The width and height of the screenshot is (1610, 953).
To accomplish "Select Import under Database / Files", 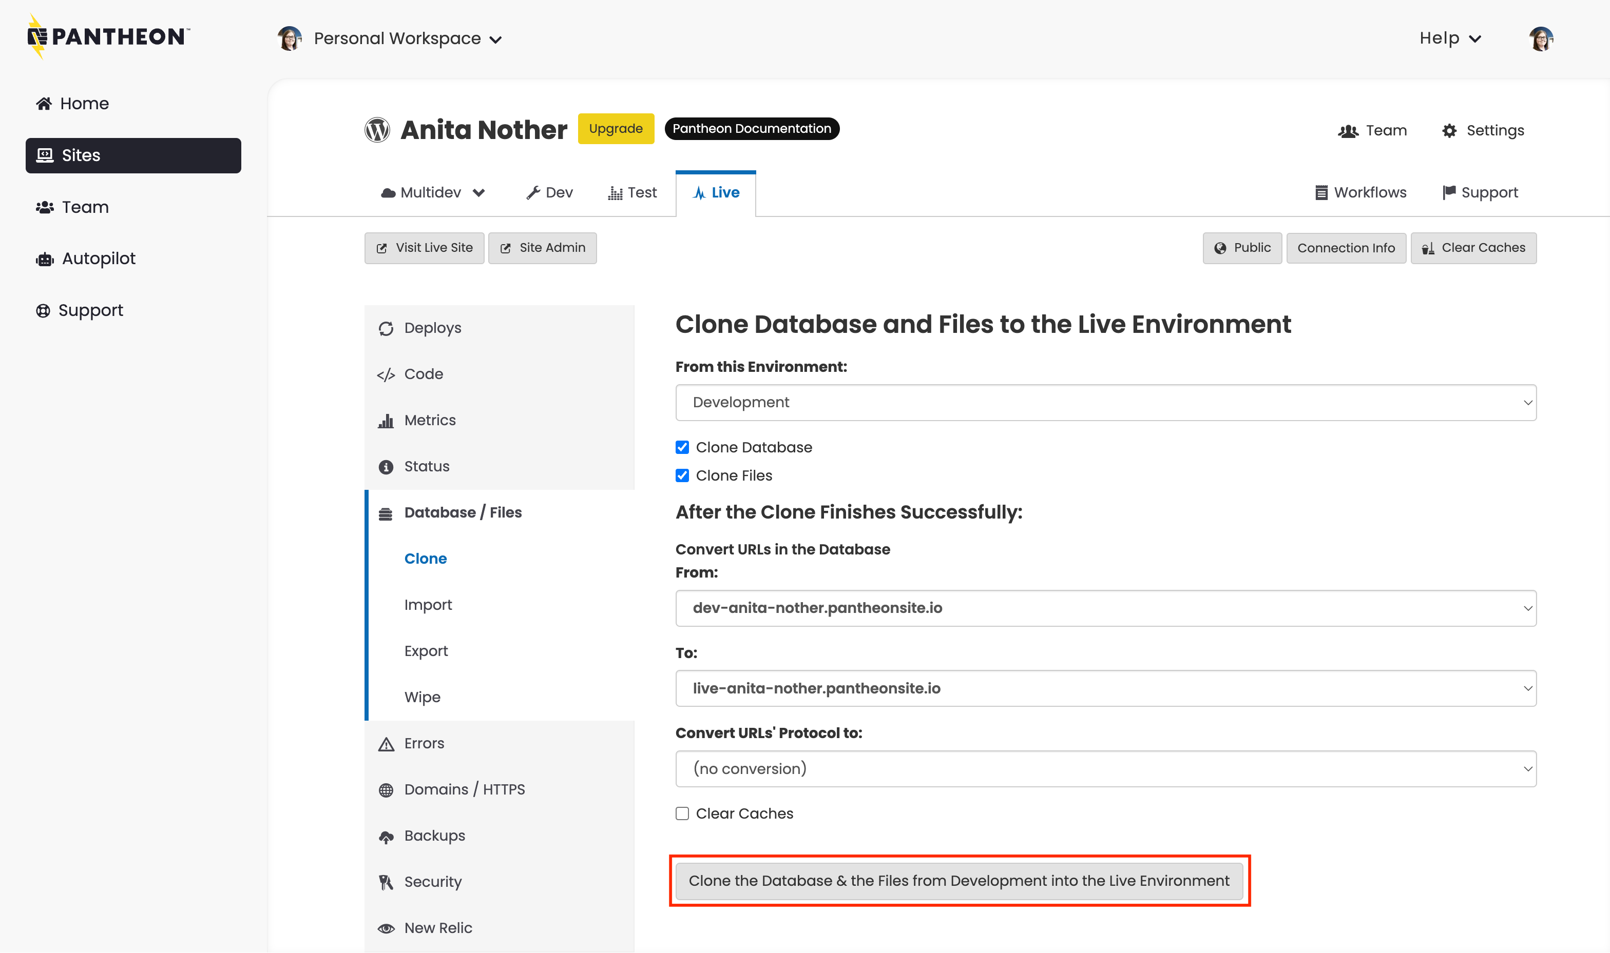I will (x=428, y=605).
